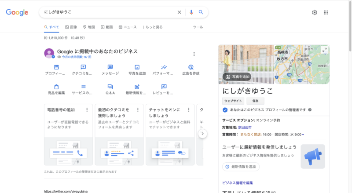The image size is (352, 193).
Task: Switch to 画像 images tab
Action: (x=71, y=27)
